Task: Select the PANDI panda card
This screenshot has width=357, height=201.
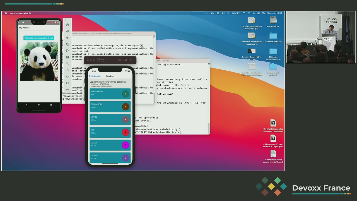Action: pos(110,145)
